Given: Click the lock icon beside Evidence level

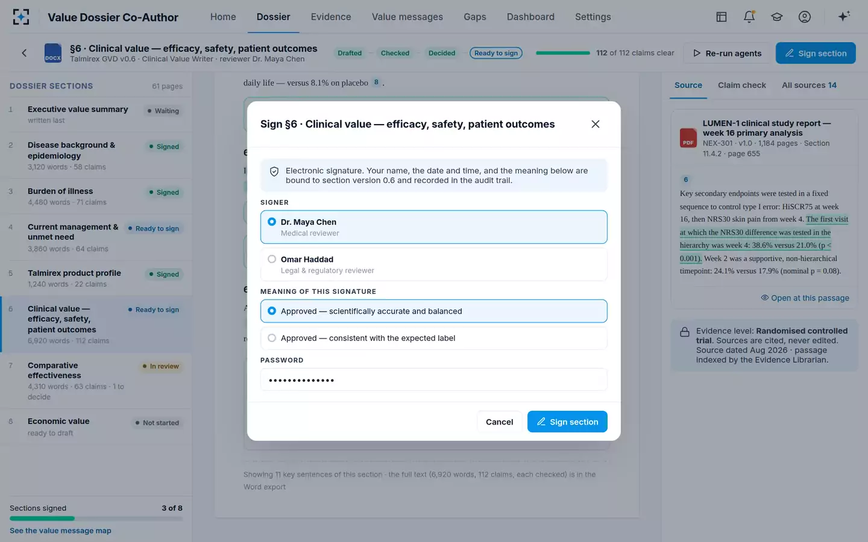Looking at the screenshot, I should coord(685,332).
